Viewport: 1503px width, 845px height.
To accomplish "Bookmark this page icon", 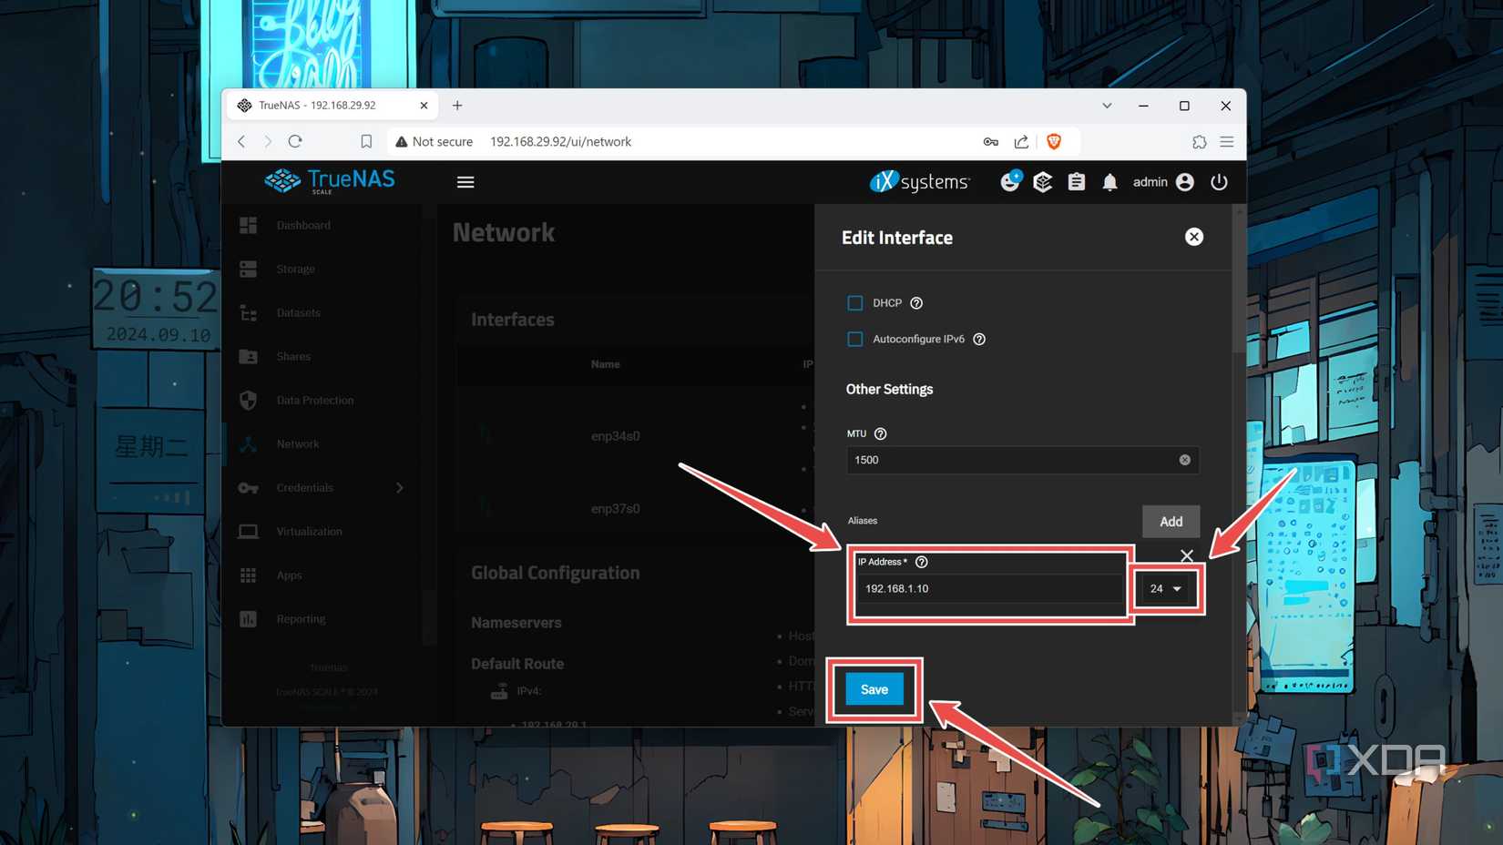I will [366, 141].
